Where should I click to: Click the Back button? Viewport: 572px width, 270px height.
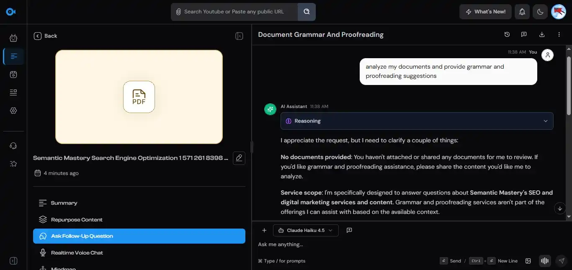pyautogui.click(x=46, y=36)
